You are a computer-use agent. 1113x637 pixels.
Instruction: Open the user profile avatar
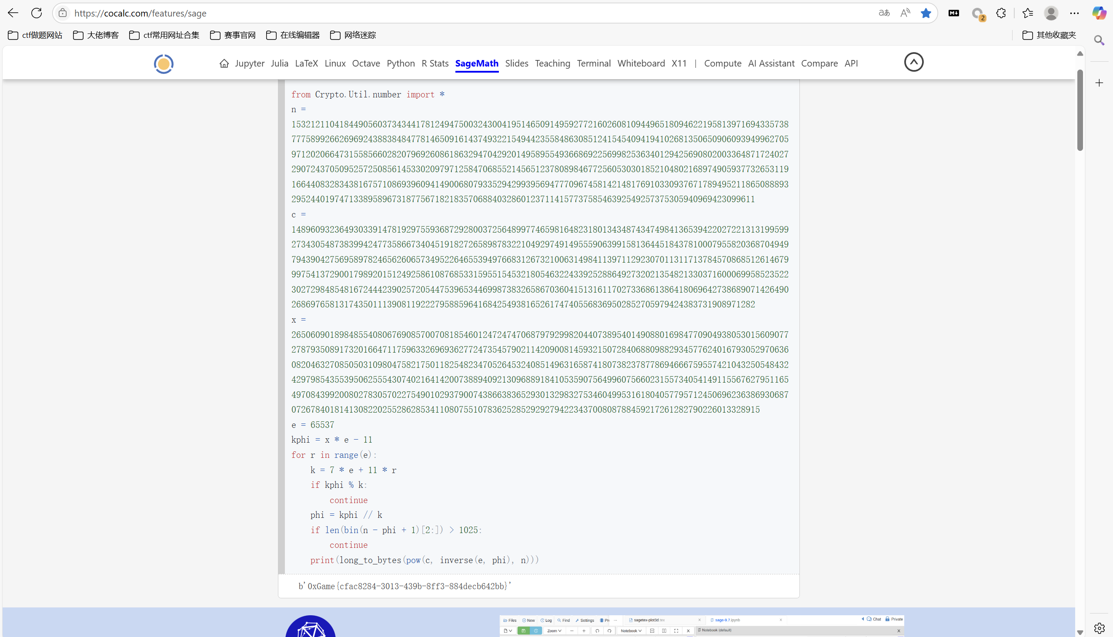click(x=1051, y=13)
